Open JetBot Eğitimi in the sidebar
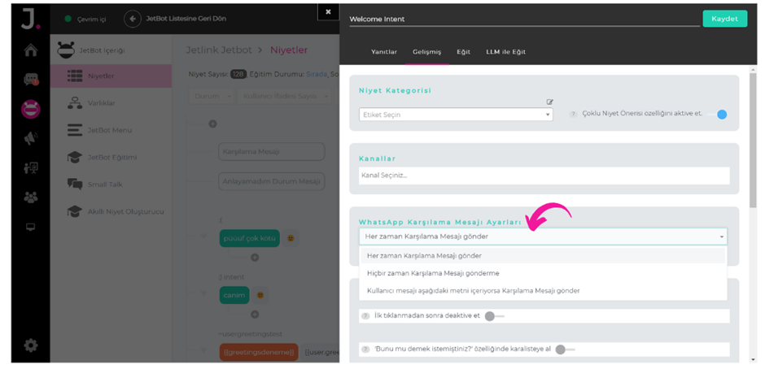Image resolution: width=765 pixels, height=369 pixels. (111, 158)
